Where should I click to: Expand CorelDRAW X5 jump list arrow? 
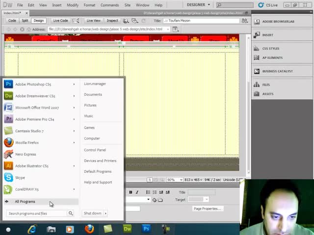pos(74,189)
